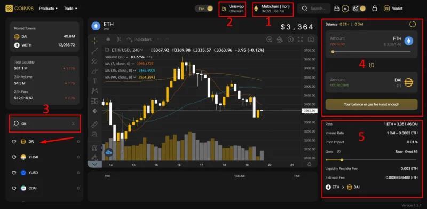This screenshot has width=427, height=209.
Task: Click the blue chart logo badge
Action: tap(109, 152)
